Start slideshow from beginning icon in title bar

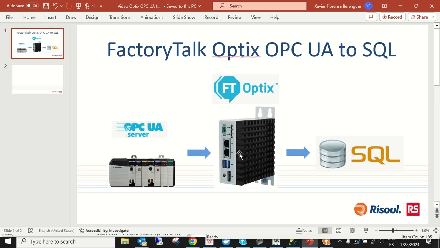(x=78, y=6)
